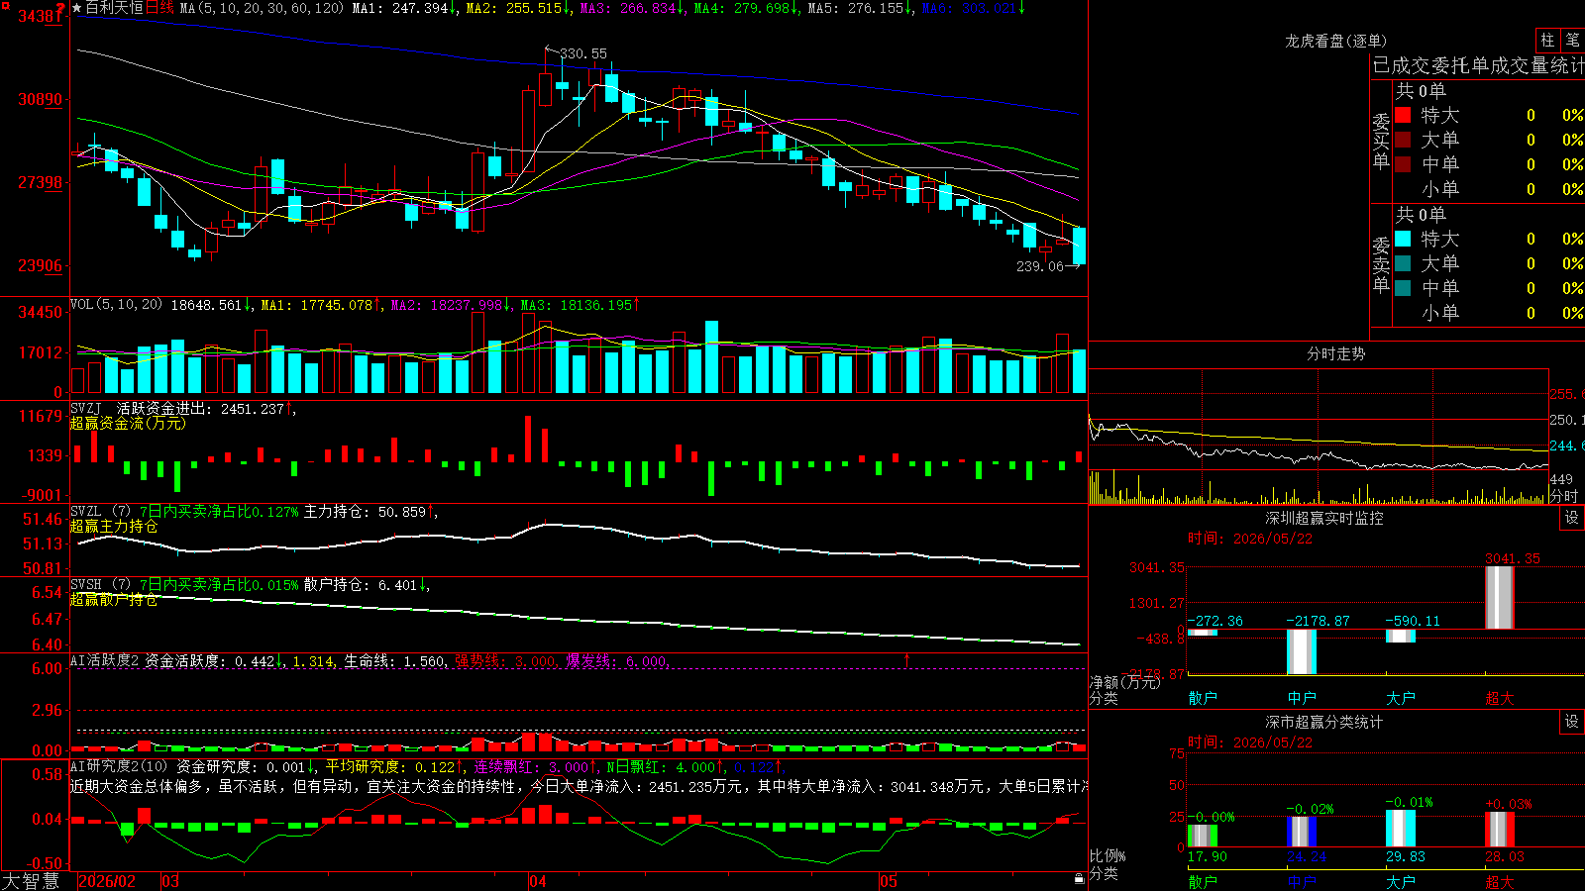Click the 深圳超赢实时监控 panel title
The height and width of the screenshot is (891, 1585).
click(x=1324, y=518)
